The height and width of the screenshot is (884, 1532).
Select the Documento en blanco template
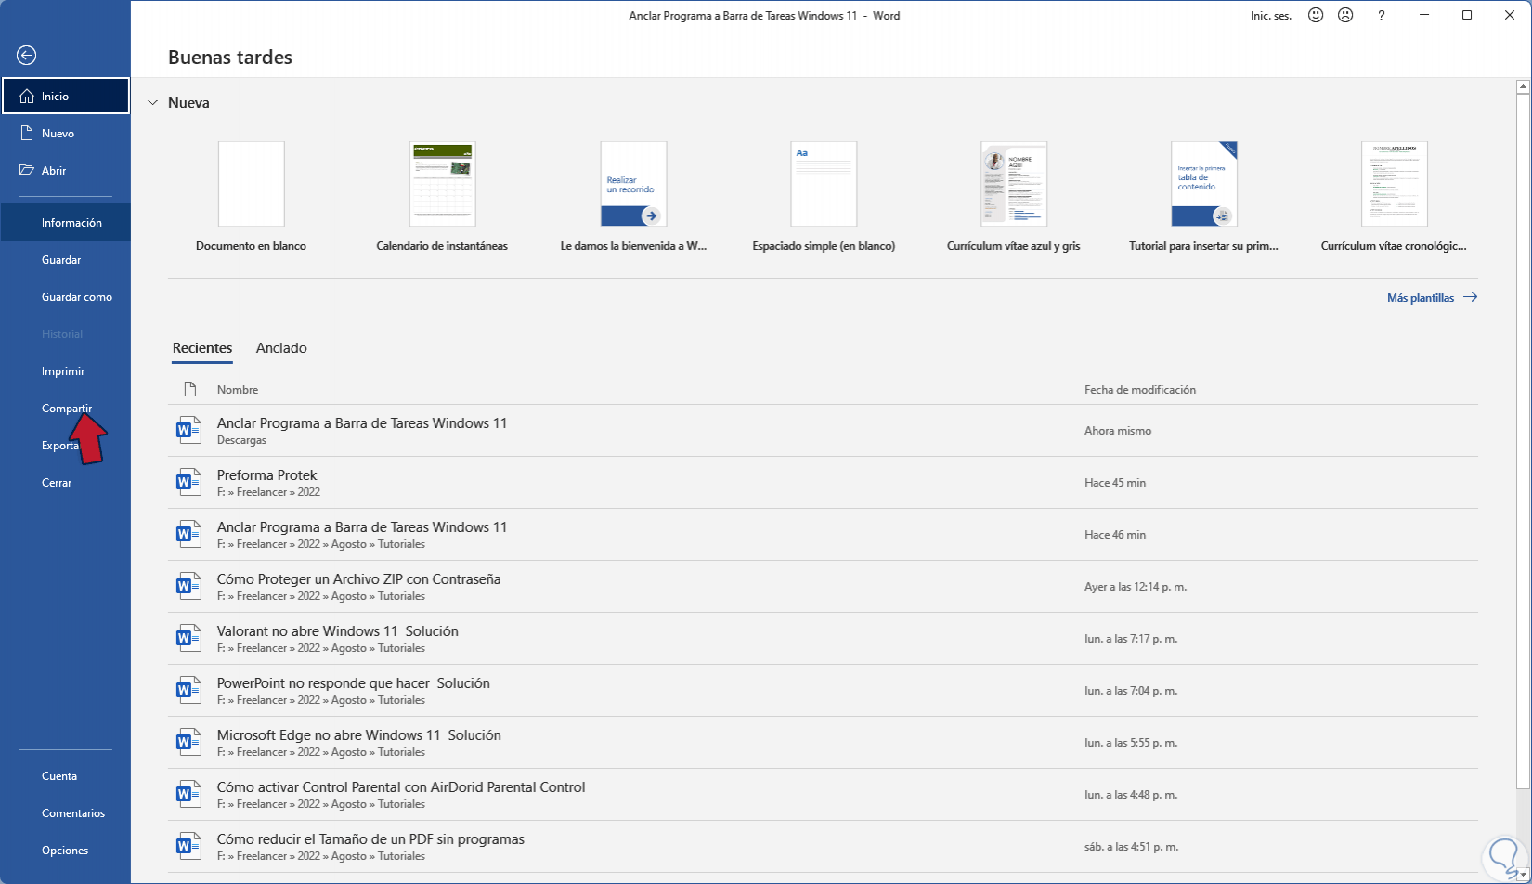(251, 196)
